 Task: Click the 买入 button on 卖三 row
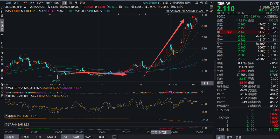click(230, 32)
